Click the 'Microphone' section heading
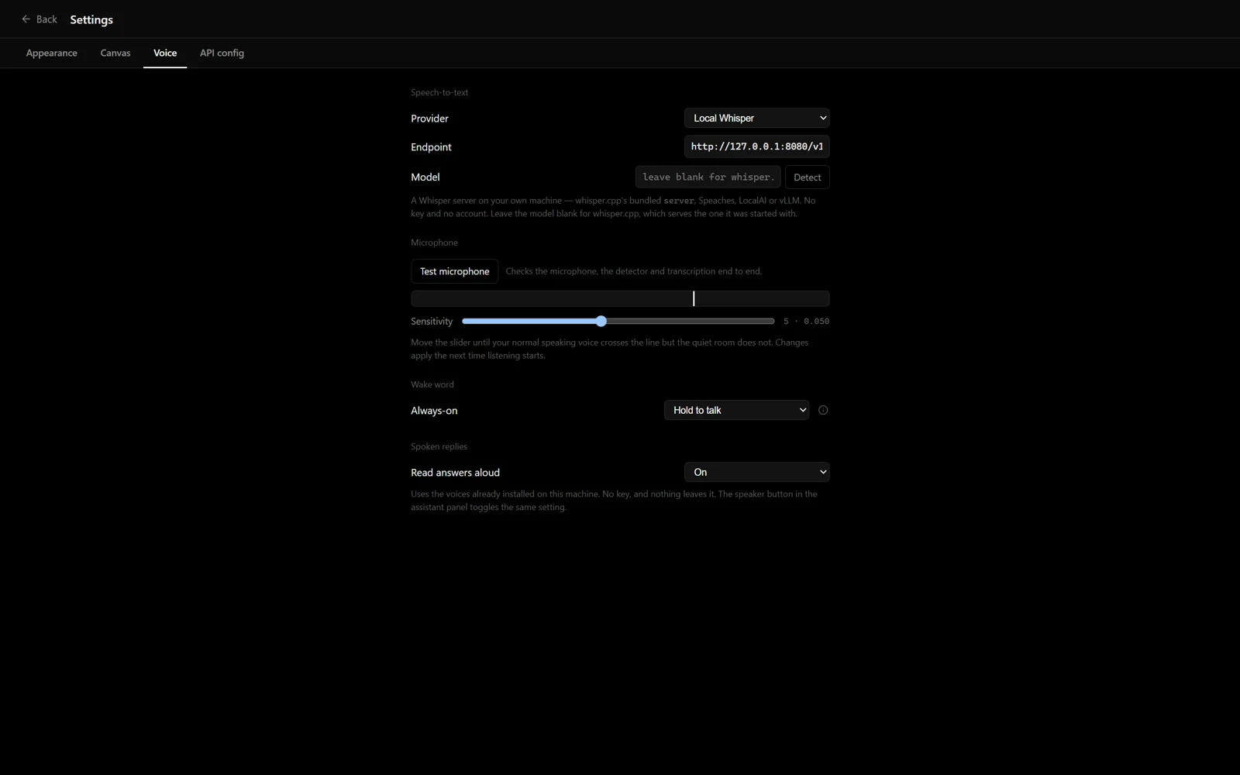The image size is (1240, 775). pyautogui.click(x=434, y=243)
